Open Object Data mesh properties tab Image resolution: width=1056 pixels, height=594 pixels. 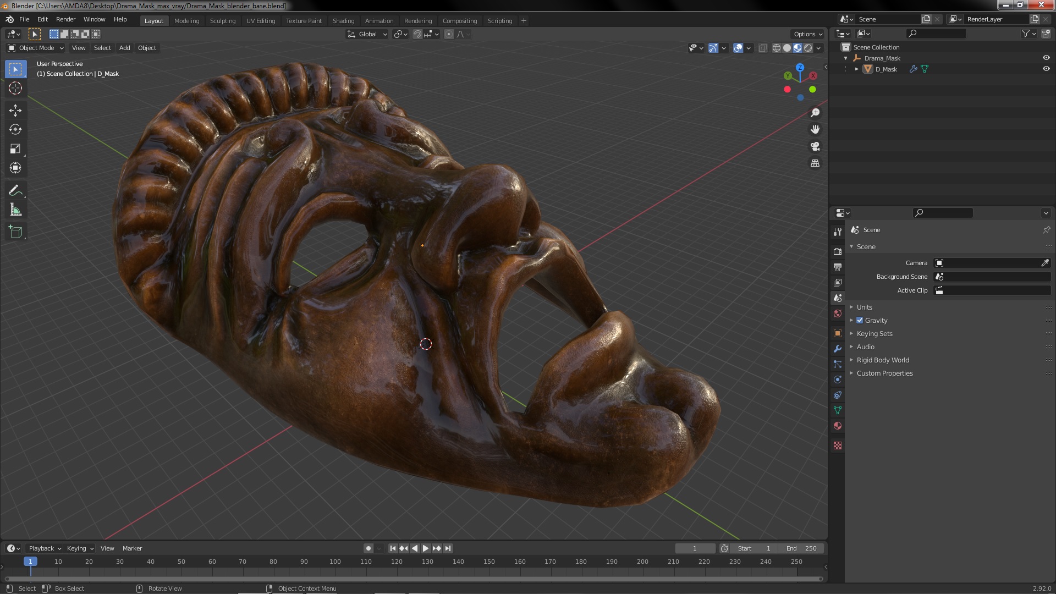click(838, 410)
